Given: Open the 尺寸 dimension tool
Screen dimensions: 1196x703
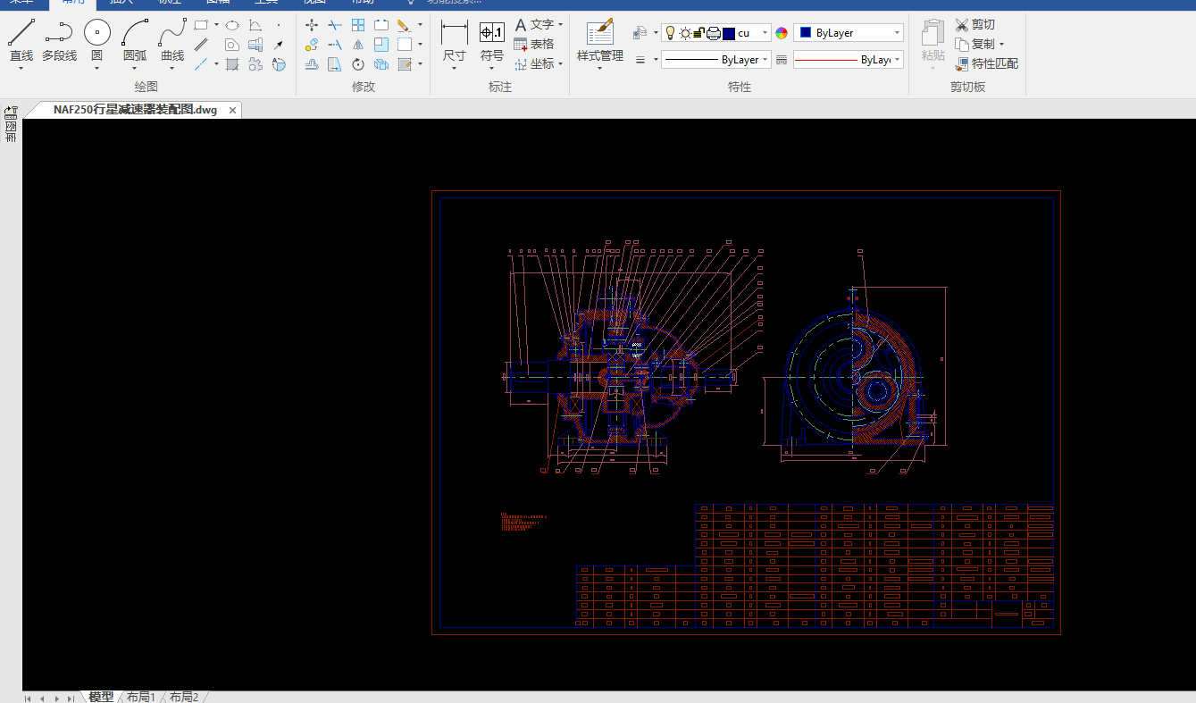Looking at the screenshot, I should (454, 34).
